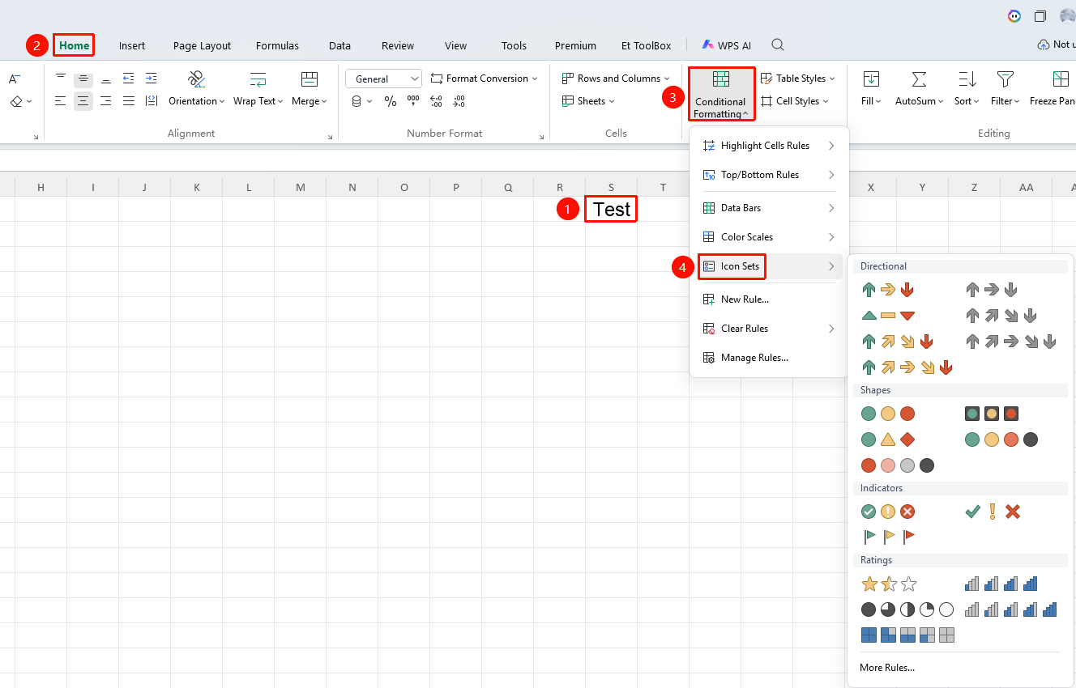The image size is (1076, 688).
Task: Toggle align text left
Action: [x=61, y=101]
